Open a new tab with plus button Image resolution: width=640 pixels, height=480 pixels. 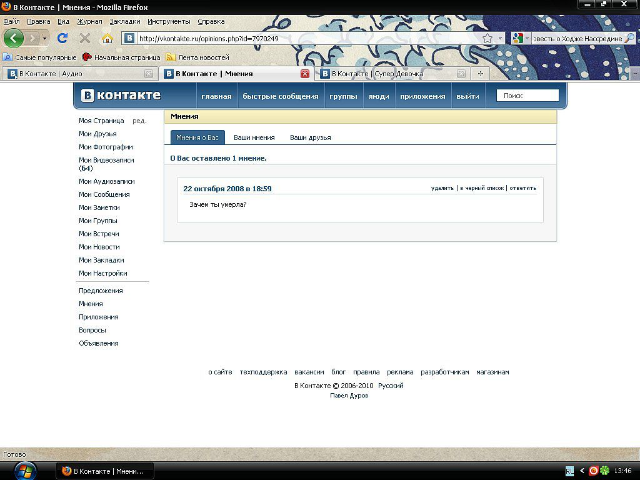(481, 74)
